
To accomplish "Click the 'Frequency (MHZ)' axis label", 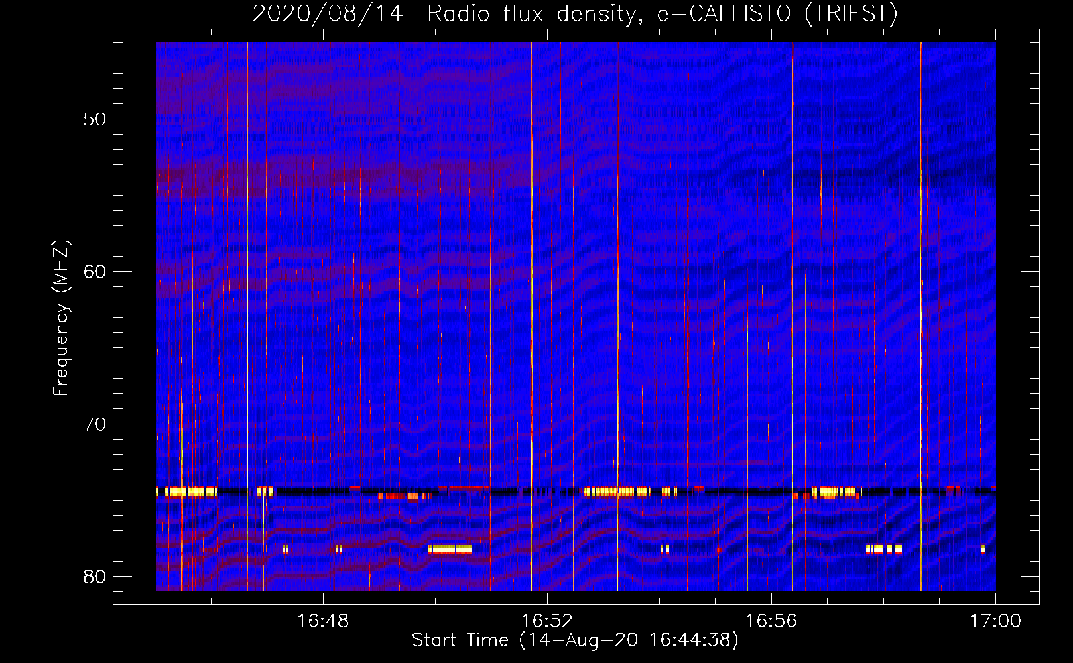I will coord(60,318).
